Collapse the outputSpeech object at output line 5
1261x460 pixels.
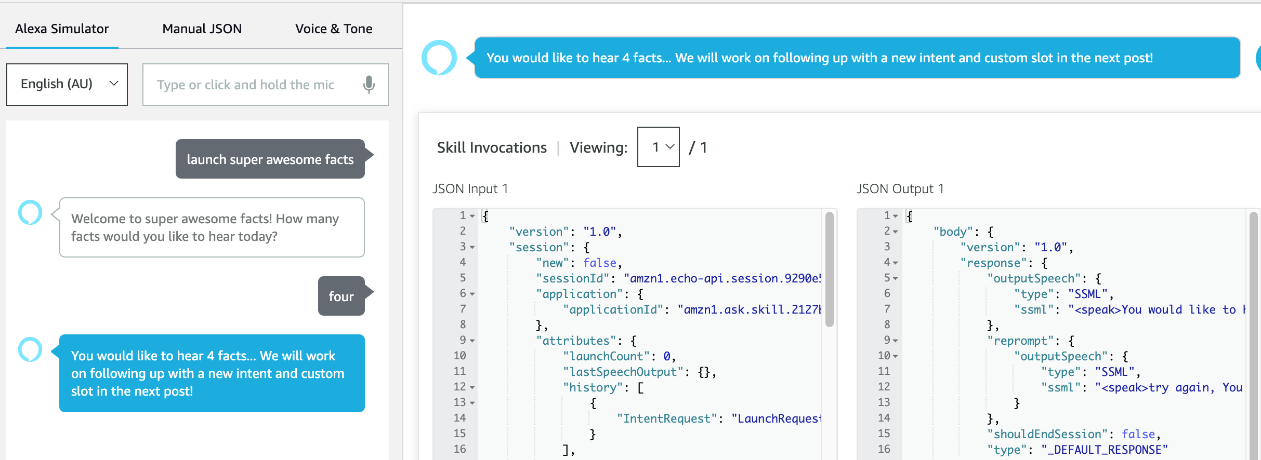[896, 278]
